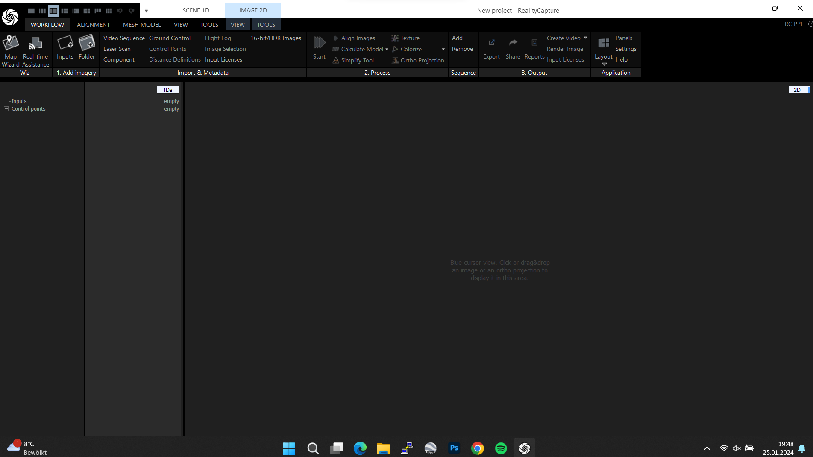Open the Simplify Tool
The image size is (813, 457).
(353, 60)
